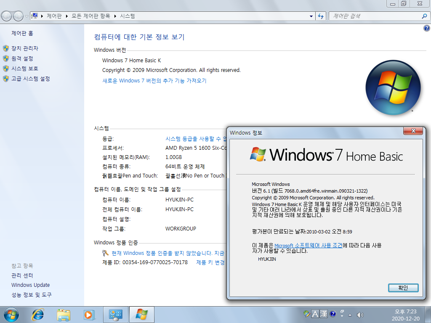Select 1.00GB memory value
Image resolution: width=431 pixels, height=323 pixels.
173,157
